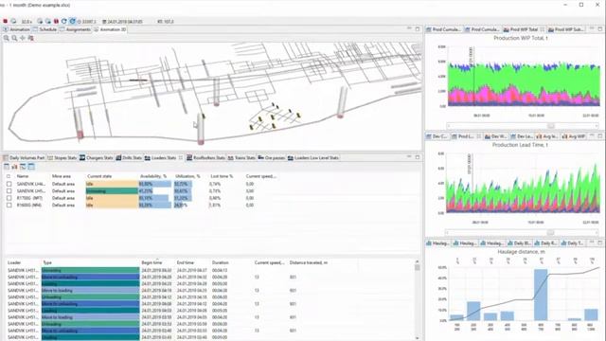Sort by Utilization % column header
Screen dimensions: 606x341
(187, 176)
